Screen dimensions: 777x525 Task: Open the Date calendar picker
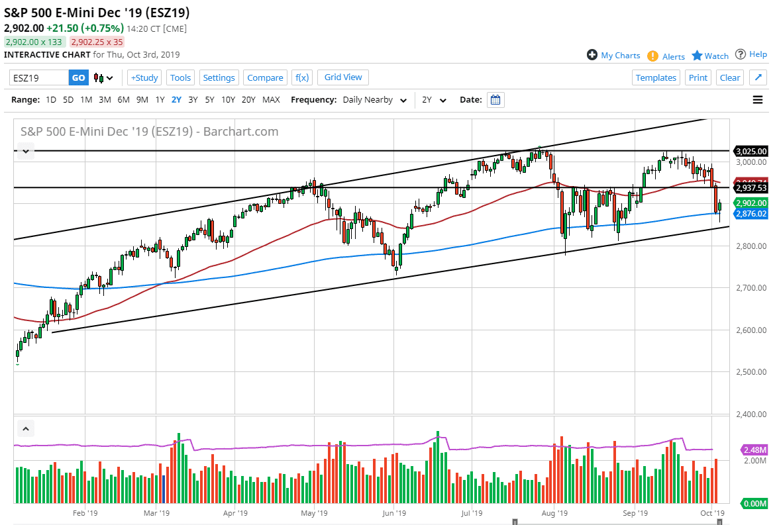tap(495, 100)
